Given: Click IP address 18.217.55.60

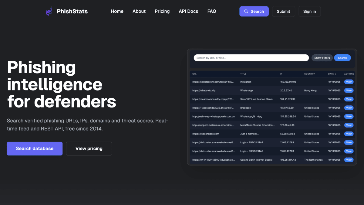Looking at the screenshot, I should pos(287,108).
